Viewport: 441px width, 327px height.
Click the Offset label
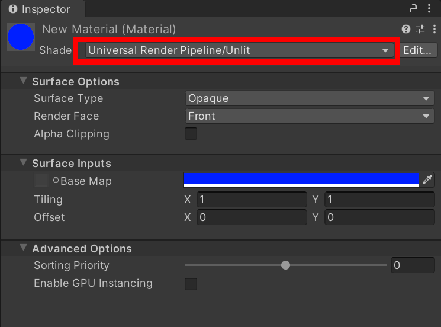(x=49, y=217)
